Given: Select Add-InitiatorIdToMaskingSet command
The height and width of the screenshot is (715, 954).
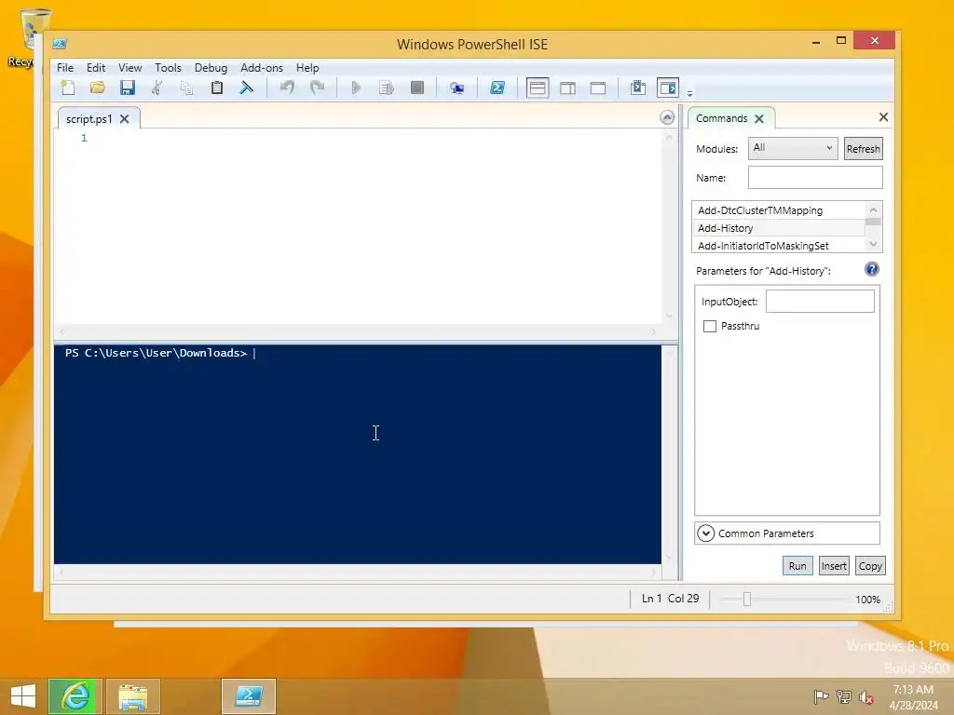Looking at the screenshot, I should click(779, 246).
